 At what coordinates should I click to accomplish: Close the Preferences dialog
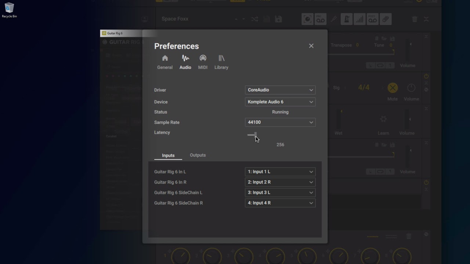(311, 46)
